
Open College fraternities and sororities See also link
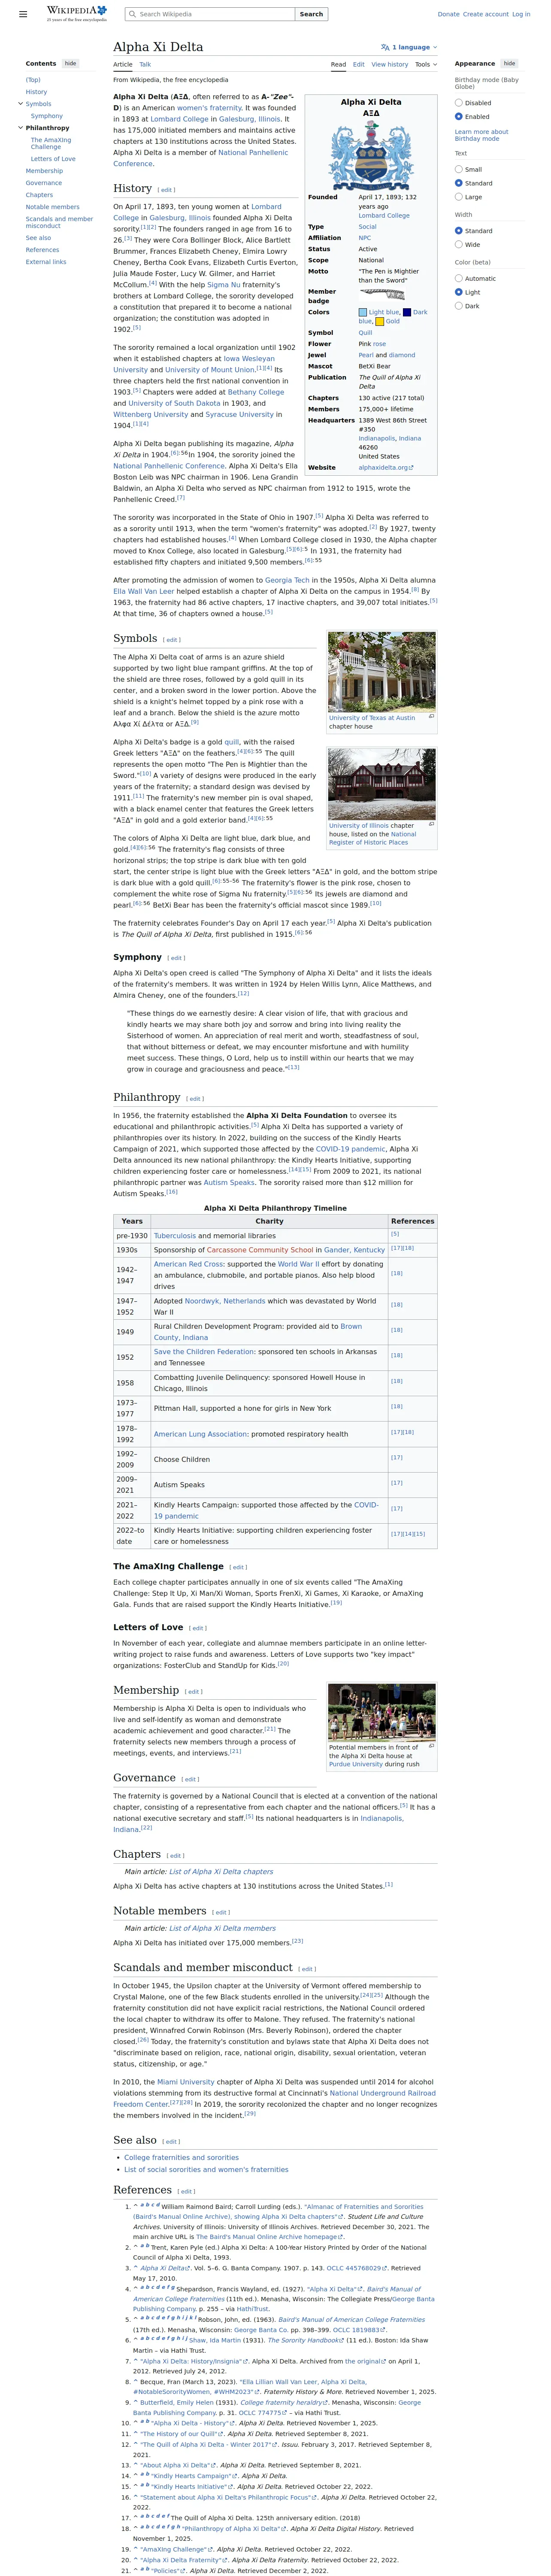pyautogui.click(x=181, y=2157)
